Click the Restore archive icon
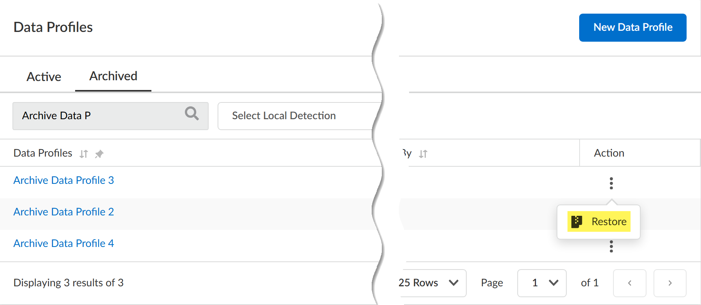 pyautogui.click(x=576, y=222)
